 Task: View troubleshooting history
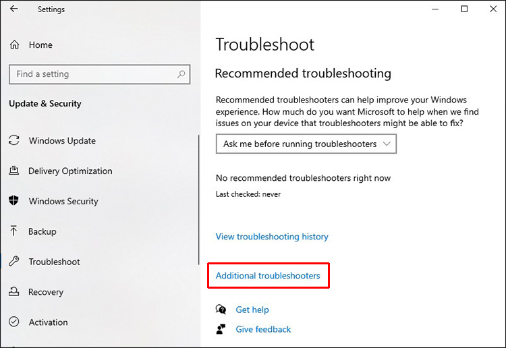coord(272,237)
